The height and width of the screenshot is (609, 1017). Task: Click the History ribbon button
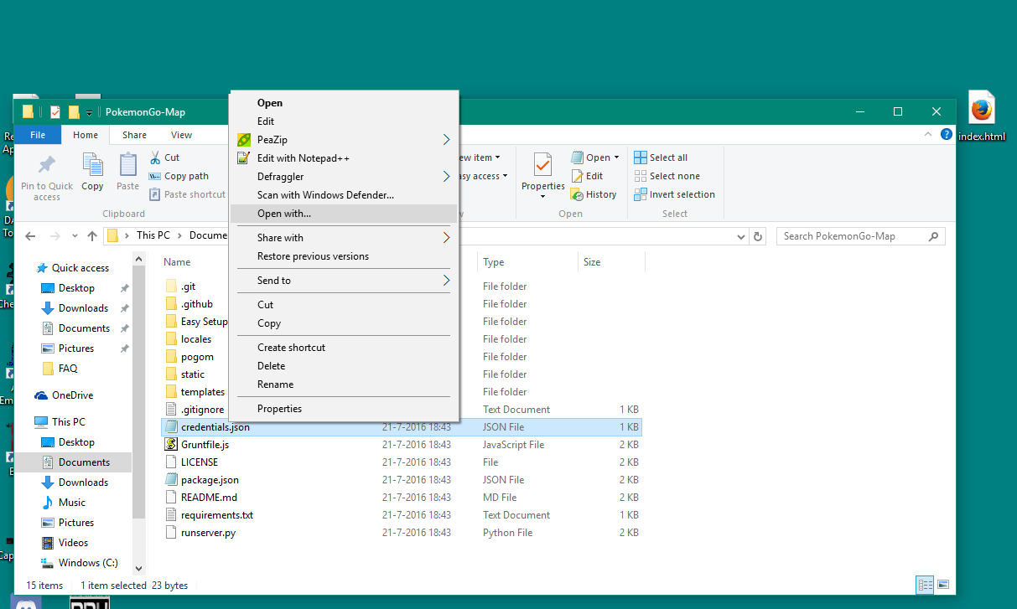[593, 194]
